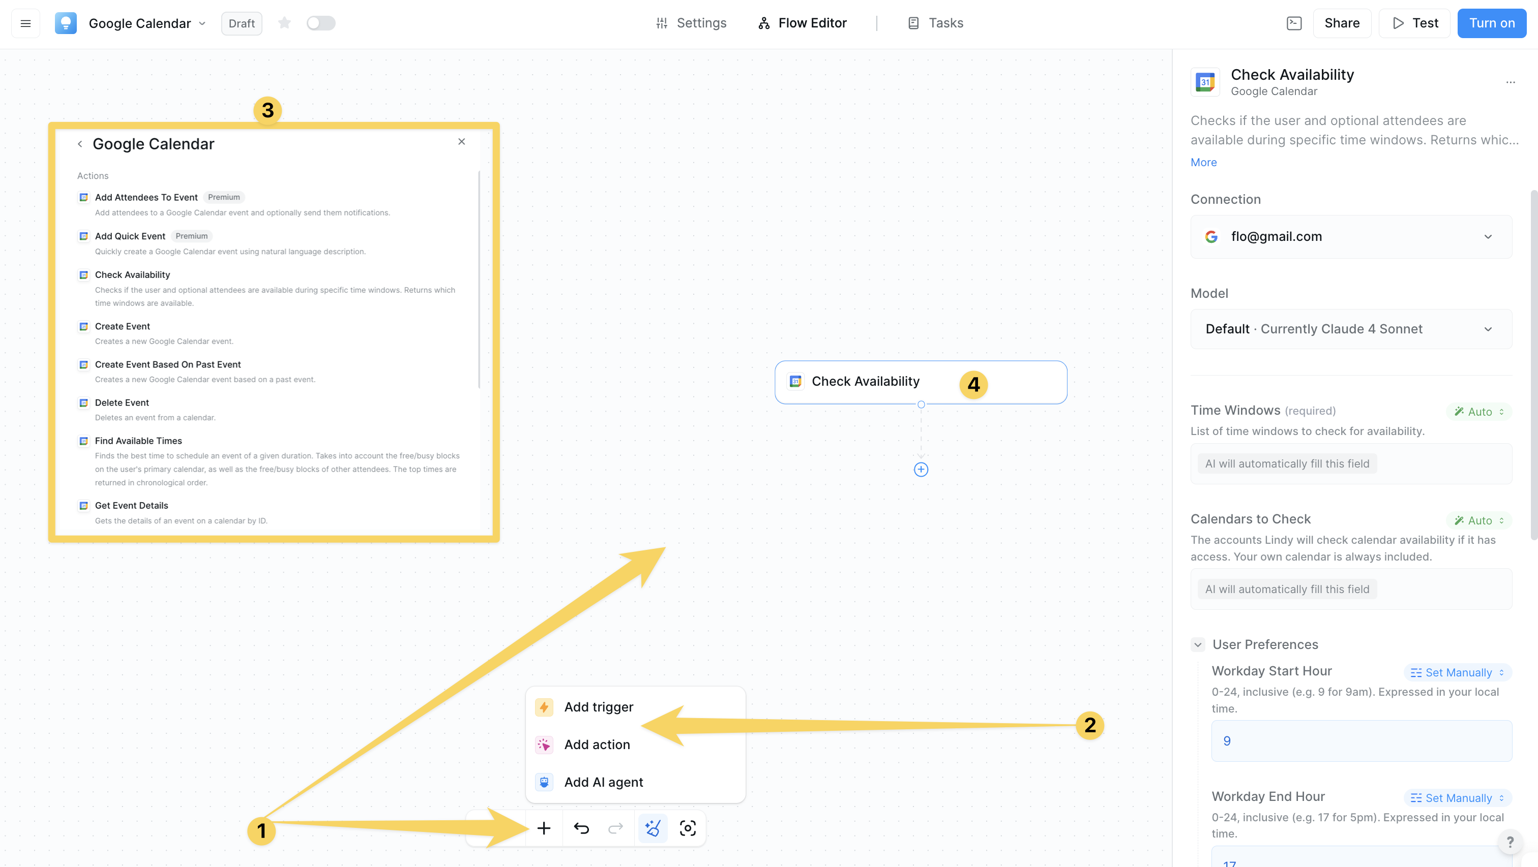
Task: Select Add action from popup menu
Action: (597, 745)
